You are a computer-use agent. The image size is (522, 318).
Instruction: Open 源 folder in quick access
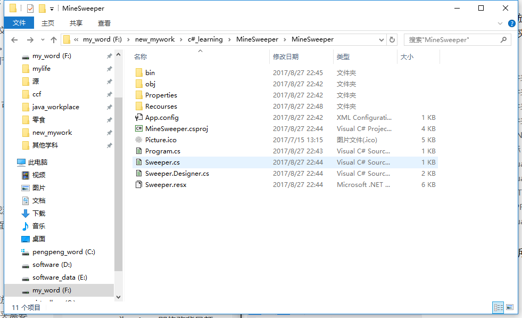pos(35,81)
